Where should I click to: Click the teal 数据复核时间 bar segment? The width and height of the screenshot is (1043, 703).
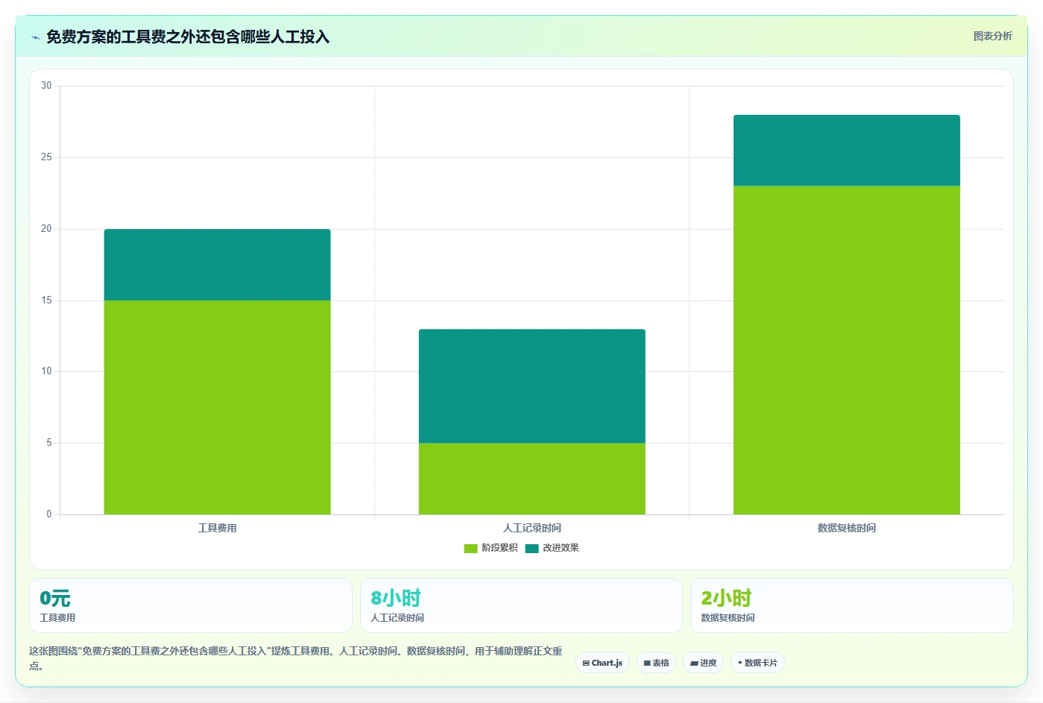(846, 151)
